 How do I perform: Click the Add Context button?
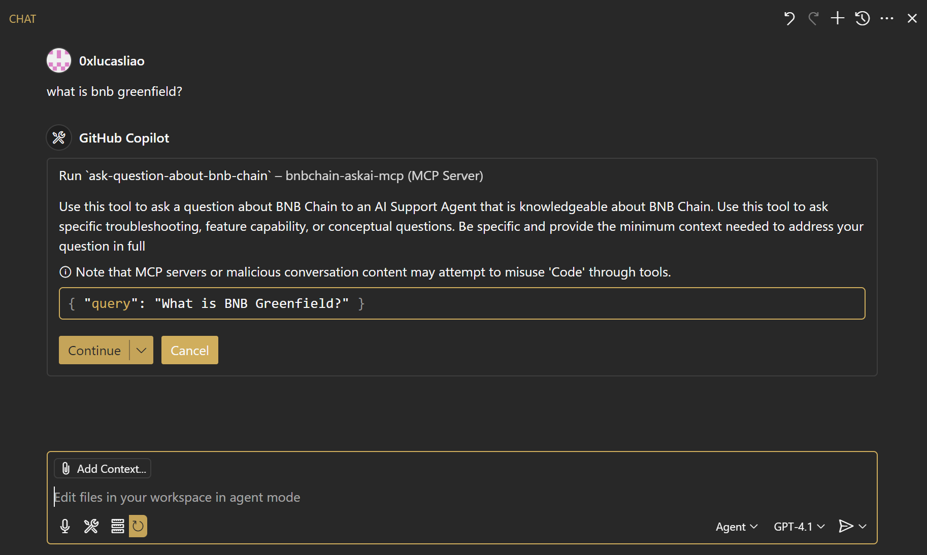[103, 468]
